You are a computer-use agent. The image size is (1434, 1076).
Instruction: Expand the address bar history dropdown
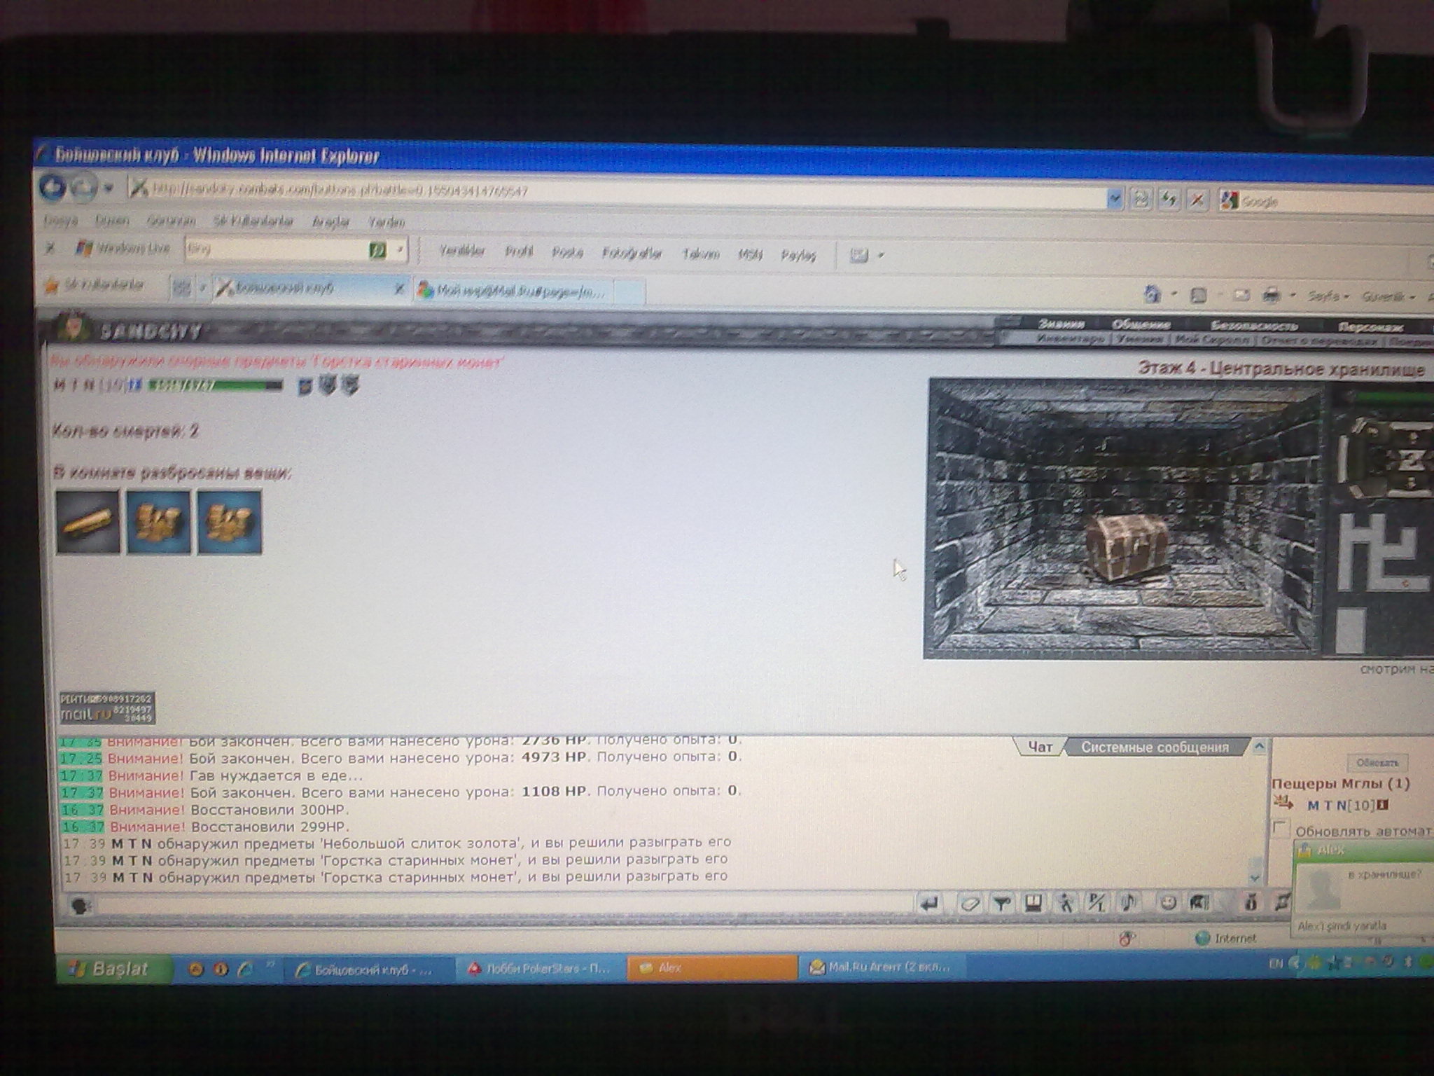[x=1115, y=200]
